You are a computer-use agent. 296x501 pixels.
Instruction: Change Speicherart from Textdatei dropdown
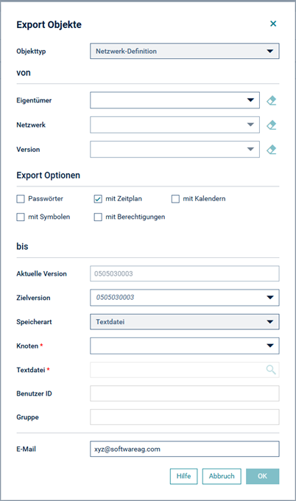[x=185, y=322]
